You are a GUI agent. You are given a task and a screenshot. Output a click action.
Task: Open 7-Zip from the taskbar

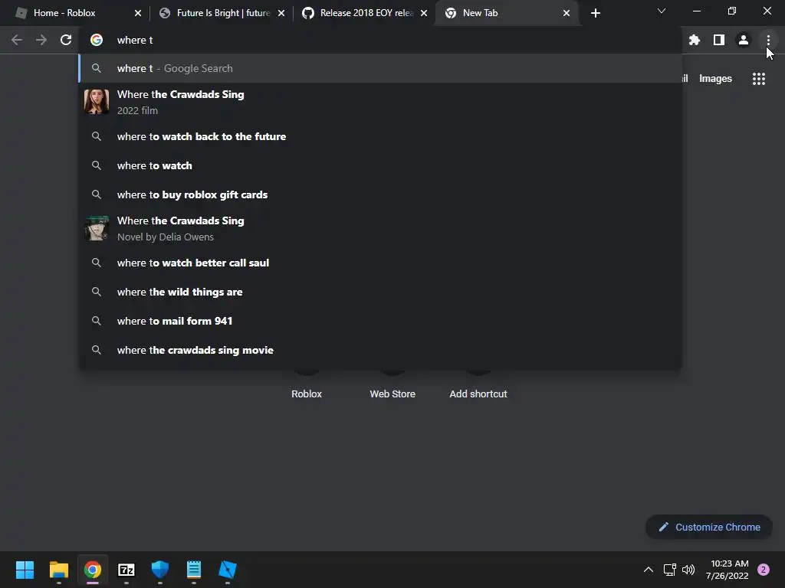(126, 570)
